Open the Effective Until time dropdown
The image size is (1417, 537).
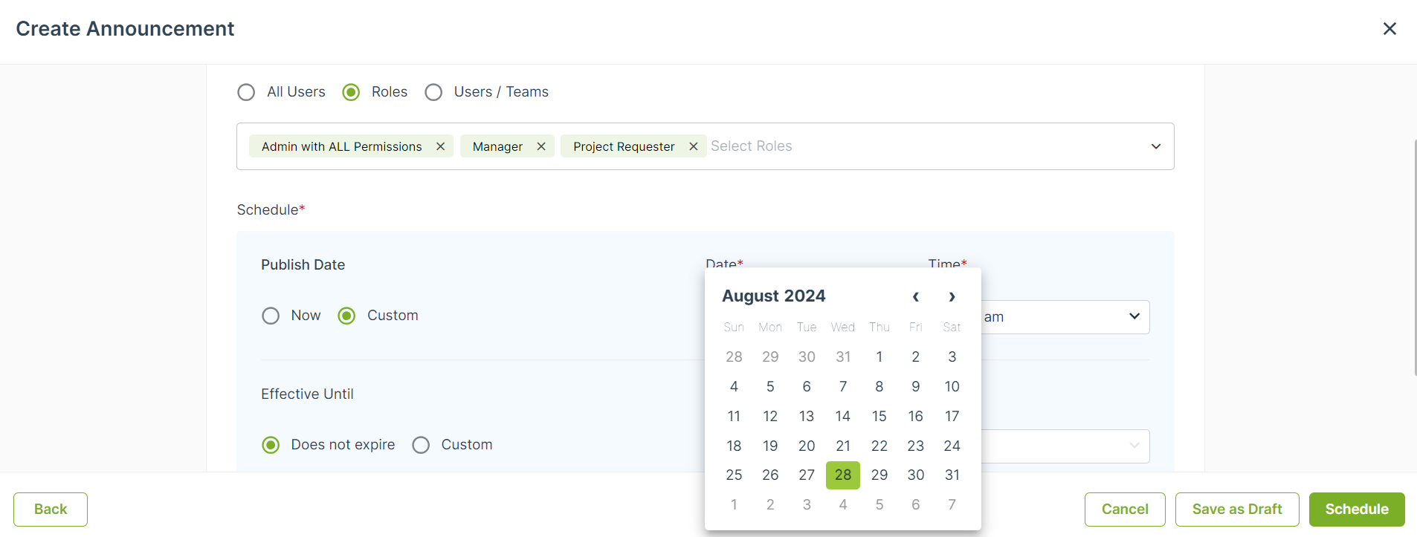coord(1065,446)
